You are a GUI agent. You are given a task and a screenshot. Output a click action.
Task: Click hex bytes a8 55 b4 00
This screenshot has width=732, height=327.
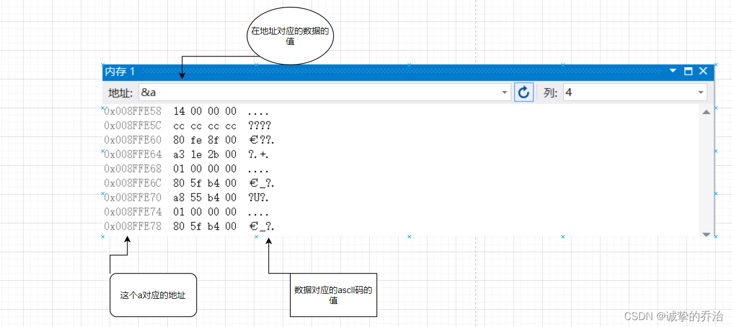tap(205, 197)
